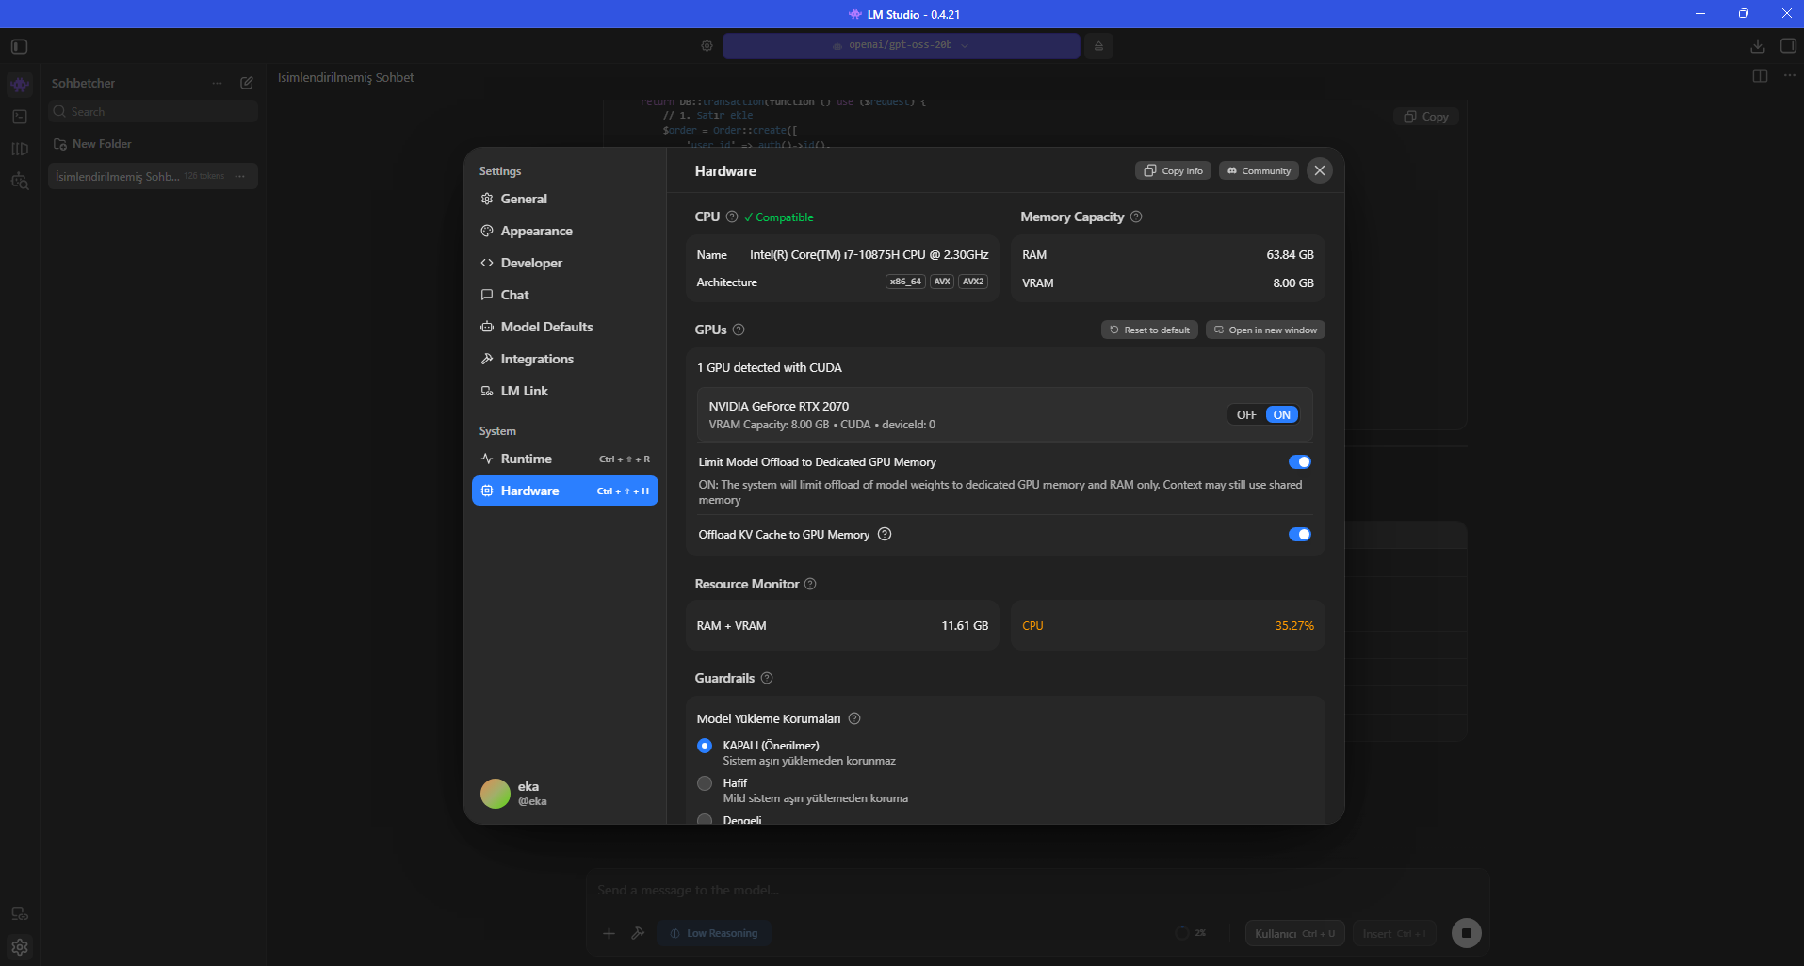Image resolution: width=1804 pixels, height=966 pixels.
Task: Click the split view icon
Action: pyautogui.click(x=1760, y=76)
